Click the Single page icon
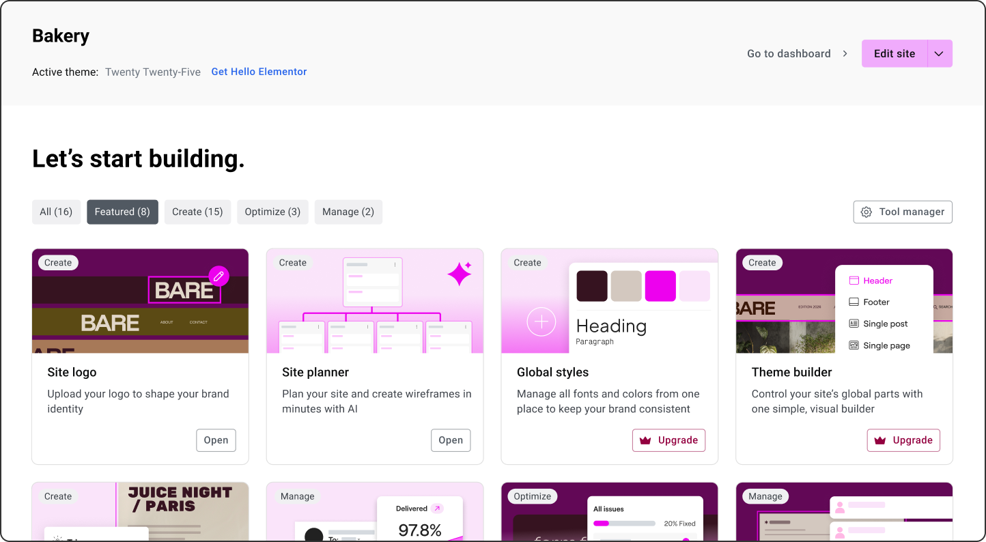The height and width of the screenshot is (542, 986). coord(854,345)
